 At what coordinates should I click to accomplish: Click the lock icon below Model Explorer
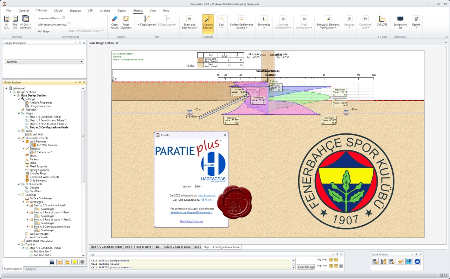pos(52,262)
